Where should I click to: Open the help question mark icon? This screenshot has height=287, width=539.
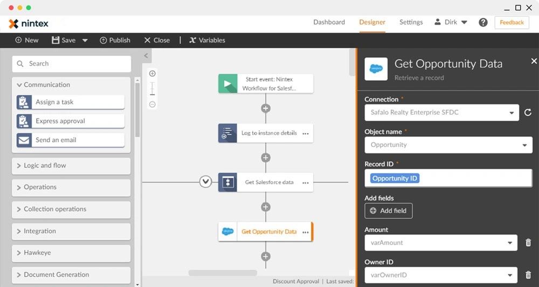[x=483, y=22]
